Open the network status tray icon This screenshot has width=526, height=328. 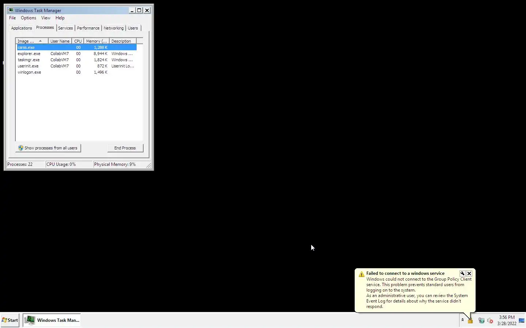coord(481,321)
